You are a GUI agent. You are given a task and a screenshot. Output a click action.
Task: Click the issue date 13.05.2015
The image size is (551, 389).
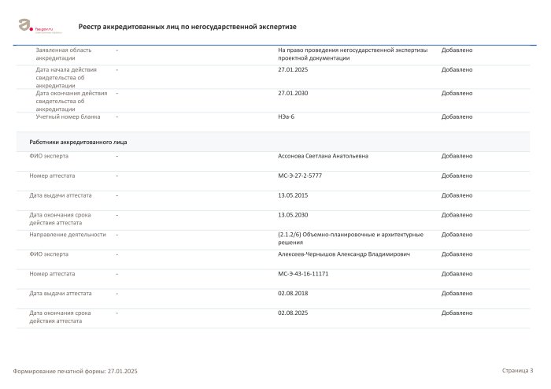(x=293, y=195)
